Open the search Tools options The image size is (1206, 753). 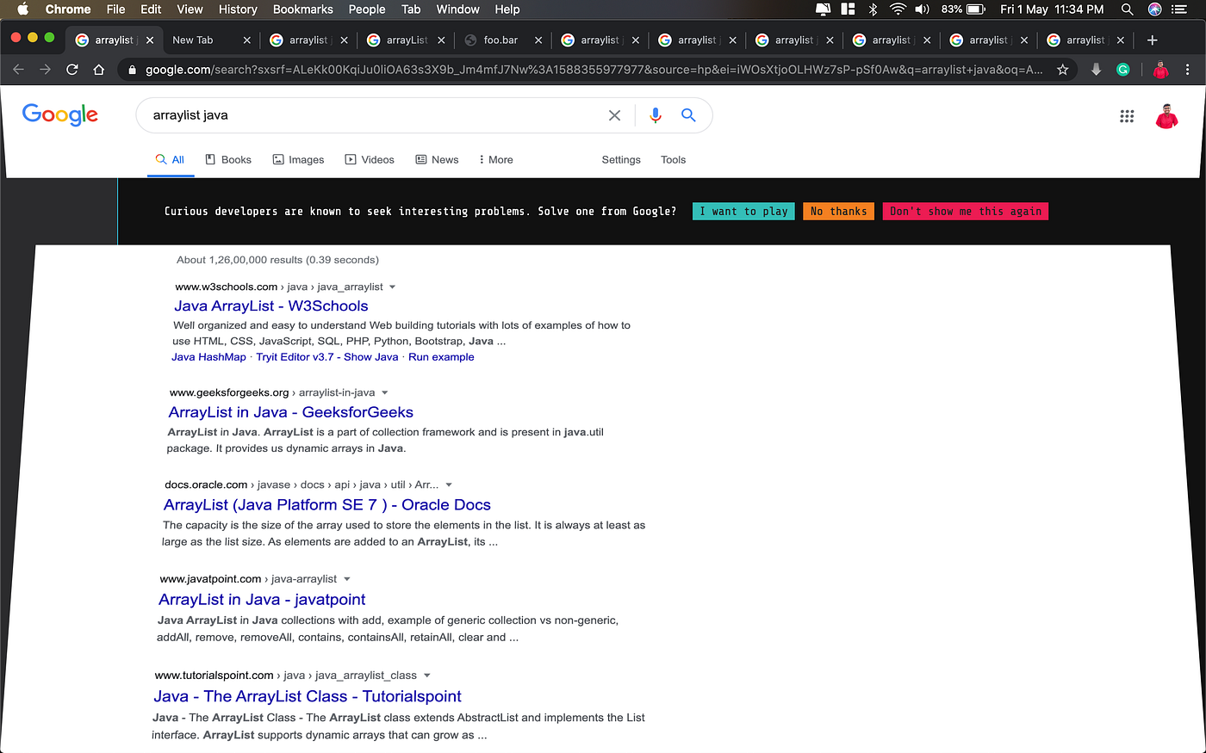pos(674,160)
